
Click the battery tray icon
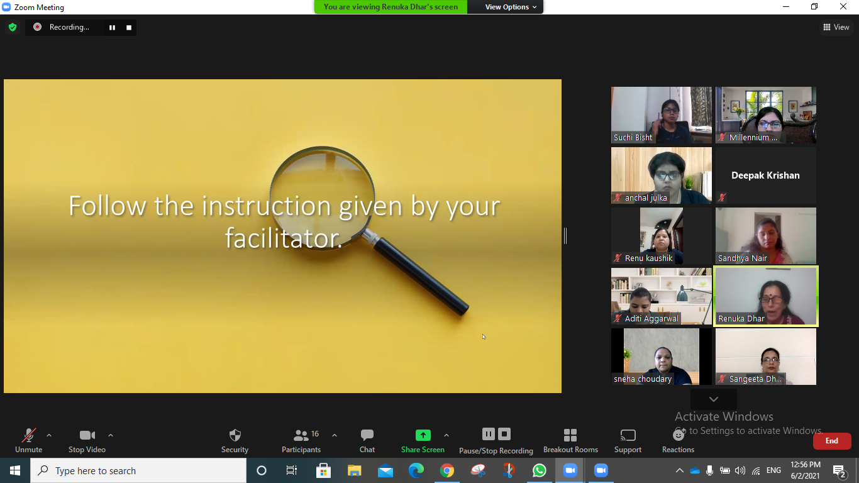[x=725, y=470]
